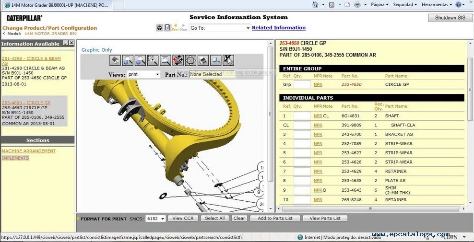Select the pan arrows tool
The image size is (474, 242).
click(190, 60)
